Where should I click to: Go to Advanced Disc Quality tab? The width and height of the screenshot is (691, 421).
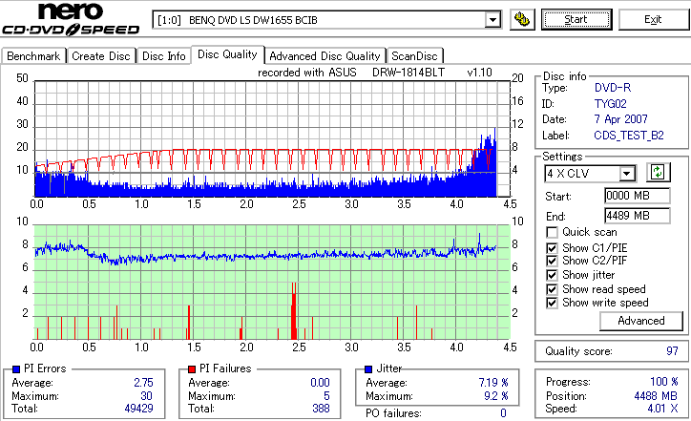coord(325,56)
